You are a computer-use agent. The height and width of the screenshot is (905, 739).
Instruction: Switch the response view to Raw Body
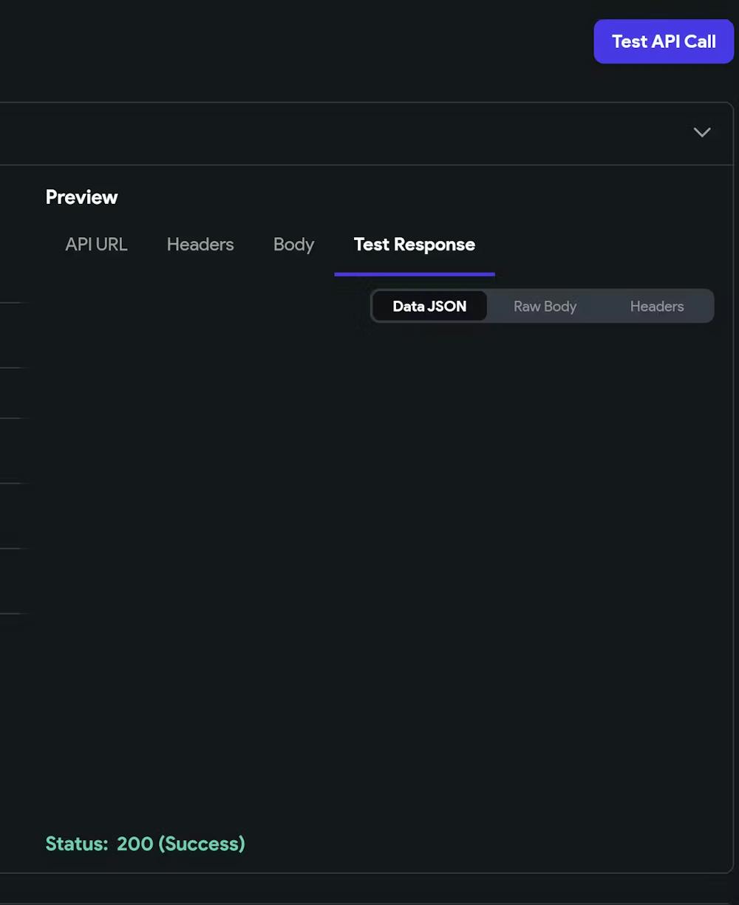tap(545, 307)
